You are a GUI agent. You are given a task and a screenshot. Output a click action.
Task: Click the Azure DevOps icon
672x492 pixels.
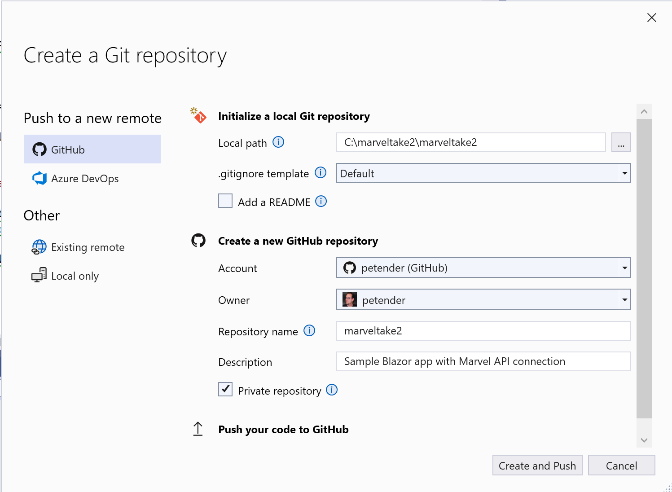pos(39,178)
